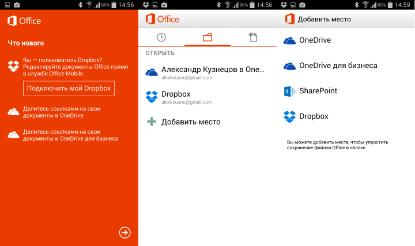This screenshot has height=246, width=415.
Task: Select text about sharing links in OneDrive для бизнеса
Action: click(x=70, y=135)
